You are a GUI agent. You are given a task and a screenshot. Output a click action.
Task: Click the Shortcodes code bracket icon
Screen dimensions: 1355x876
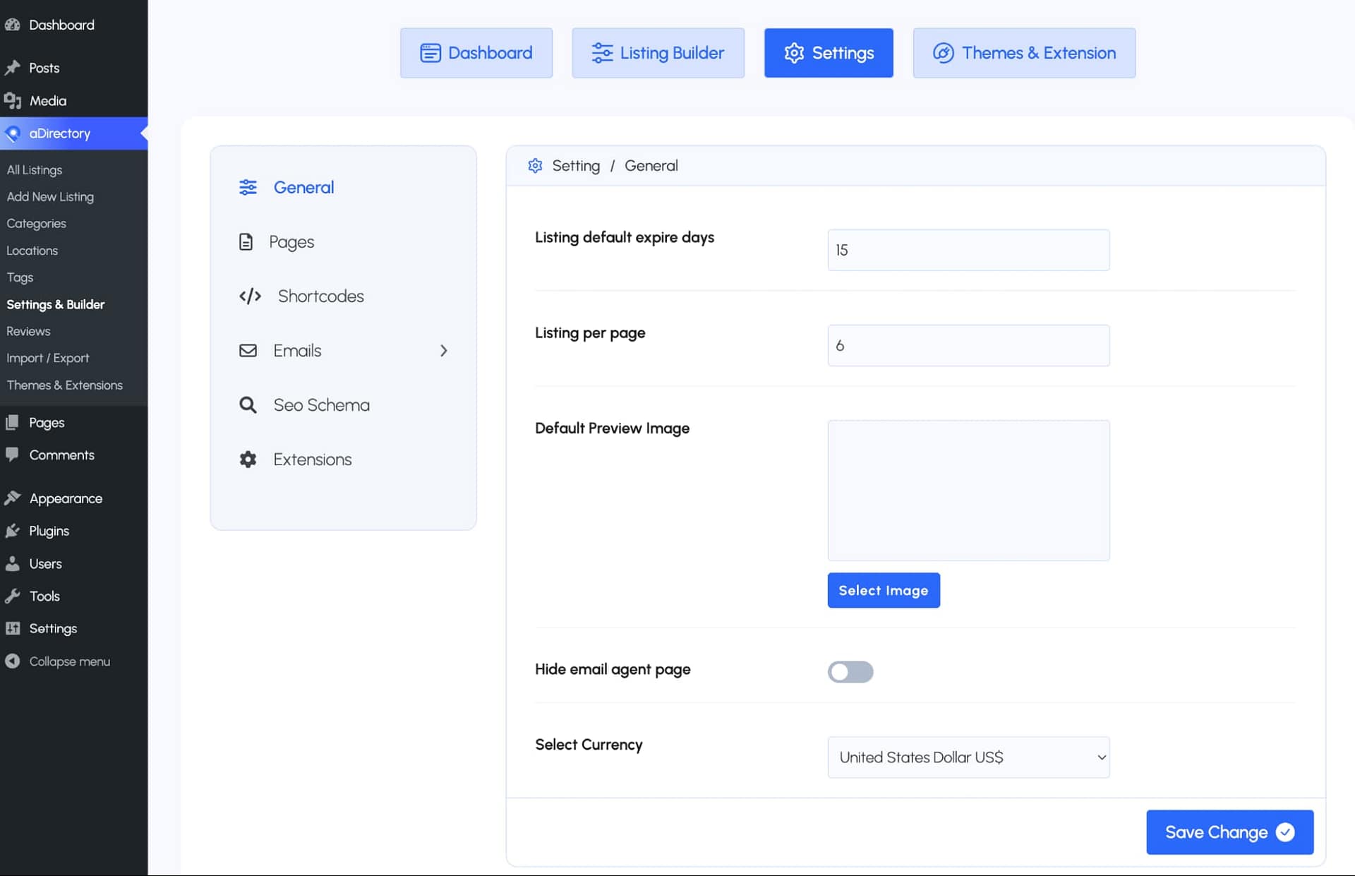250,296
